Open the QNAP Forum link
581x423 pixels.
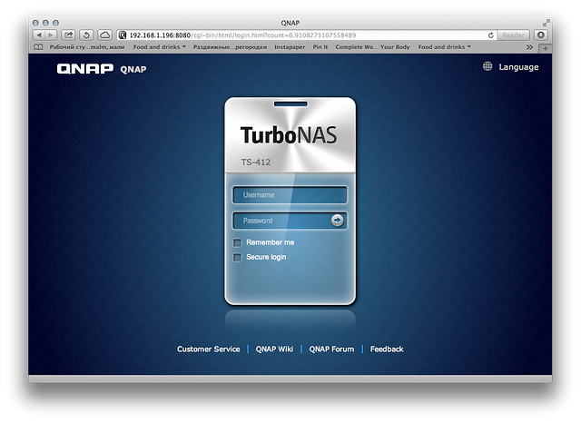point(331,349)
